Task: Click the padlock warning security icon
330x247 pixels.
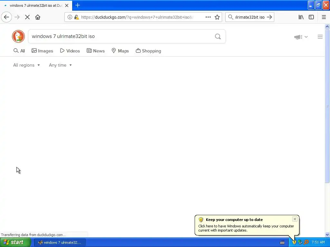Action: [x=77, y=17]
